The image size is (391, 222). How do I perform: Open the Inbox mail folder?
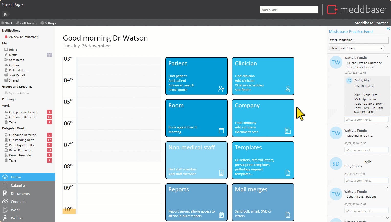click(13, 50)
